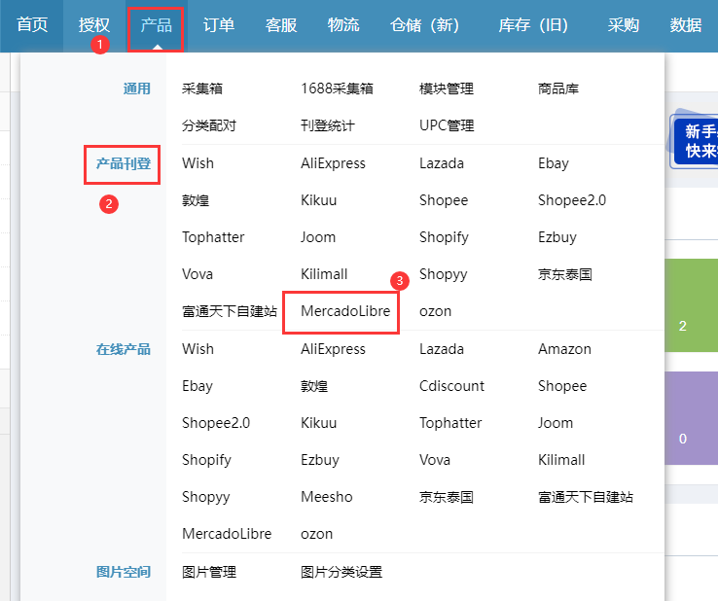Open the 订单 orders menu
This screenshot has height=601, width=718.
tap(219, 24)
